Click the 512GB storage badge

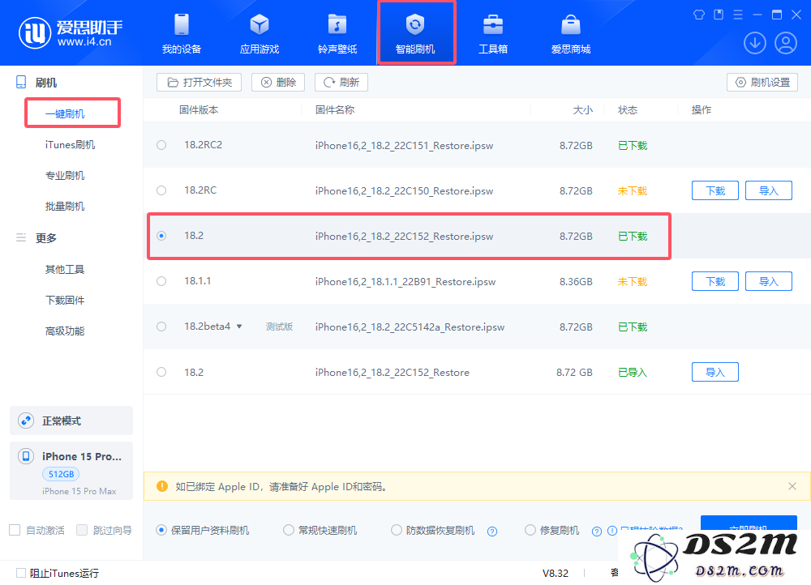[x=61, y=474]
